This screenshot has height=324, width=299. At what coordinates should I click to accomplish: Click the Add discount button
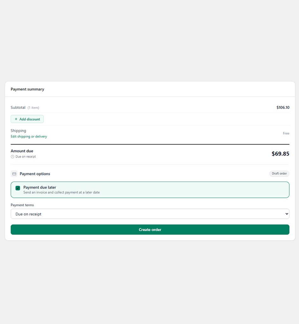click(x=27, y=119)
